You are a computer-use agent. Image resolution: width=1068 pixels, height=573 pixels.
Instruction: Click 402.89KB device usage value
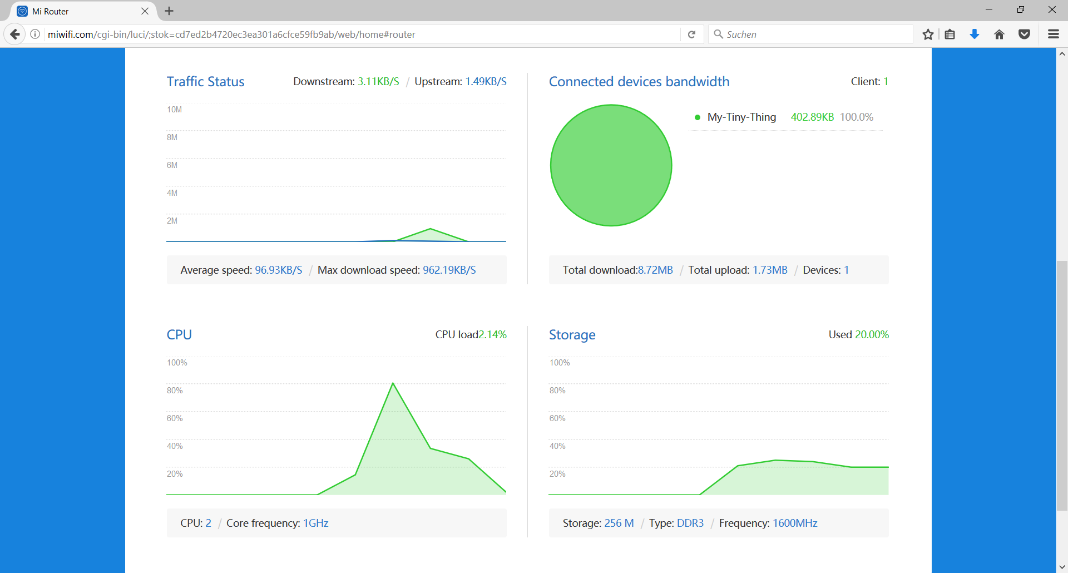812,117
